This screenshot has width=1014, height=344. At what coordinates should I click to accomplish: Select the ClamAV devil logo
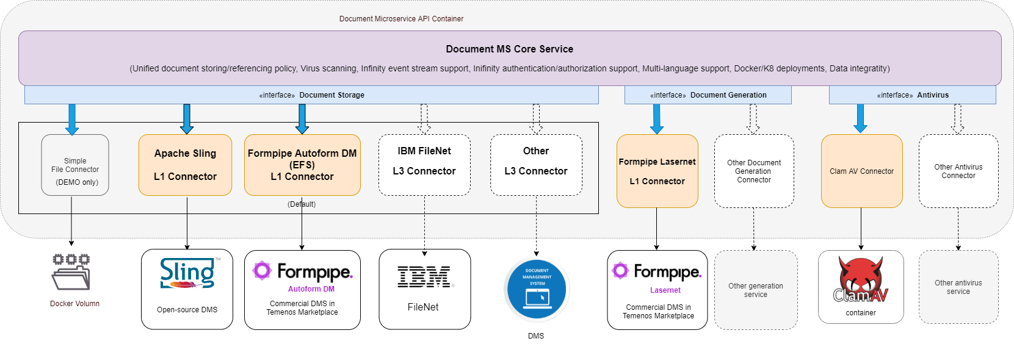861,281
